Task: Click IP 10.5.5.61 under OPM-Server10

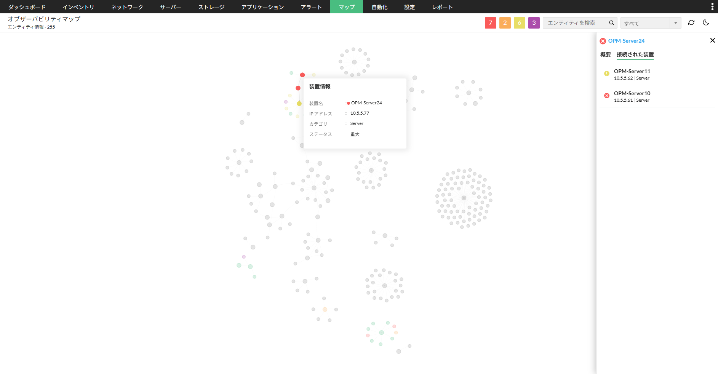Action: [623, 100]
